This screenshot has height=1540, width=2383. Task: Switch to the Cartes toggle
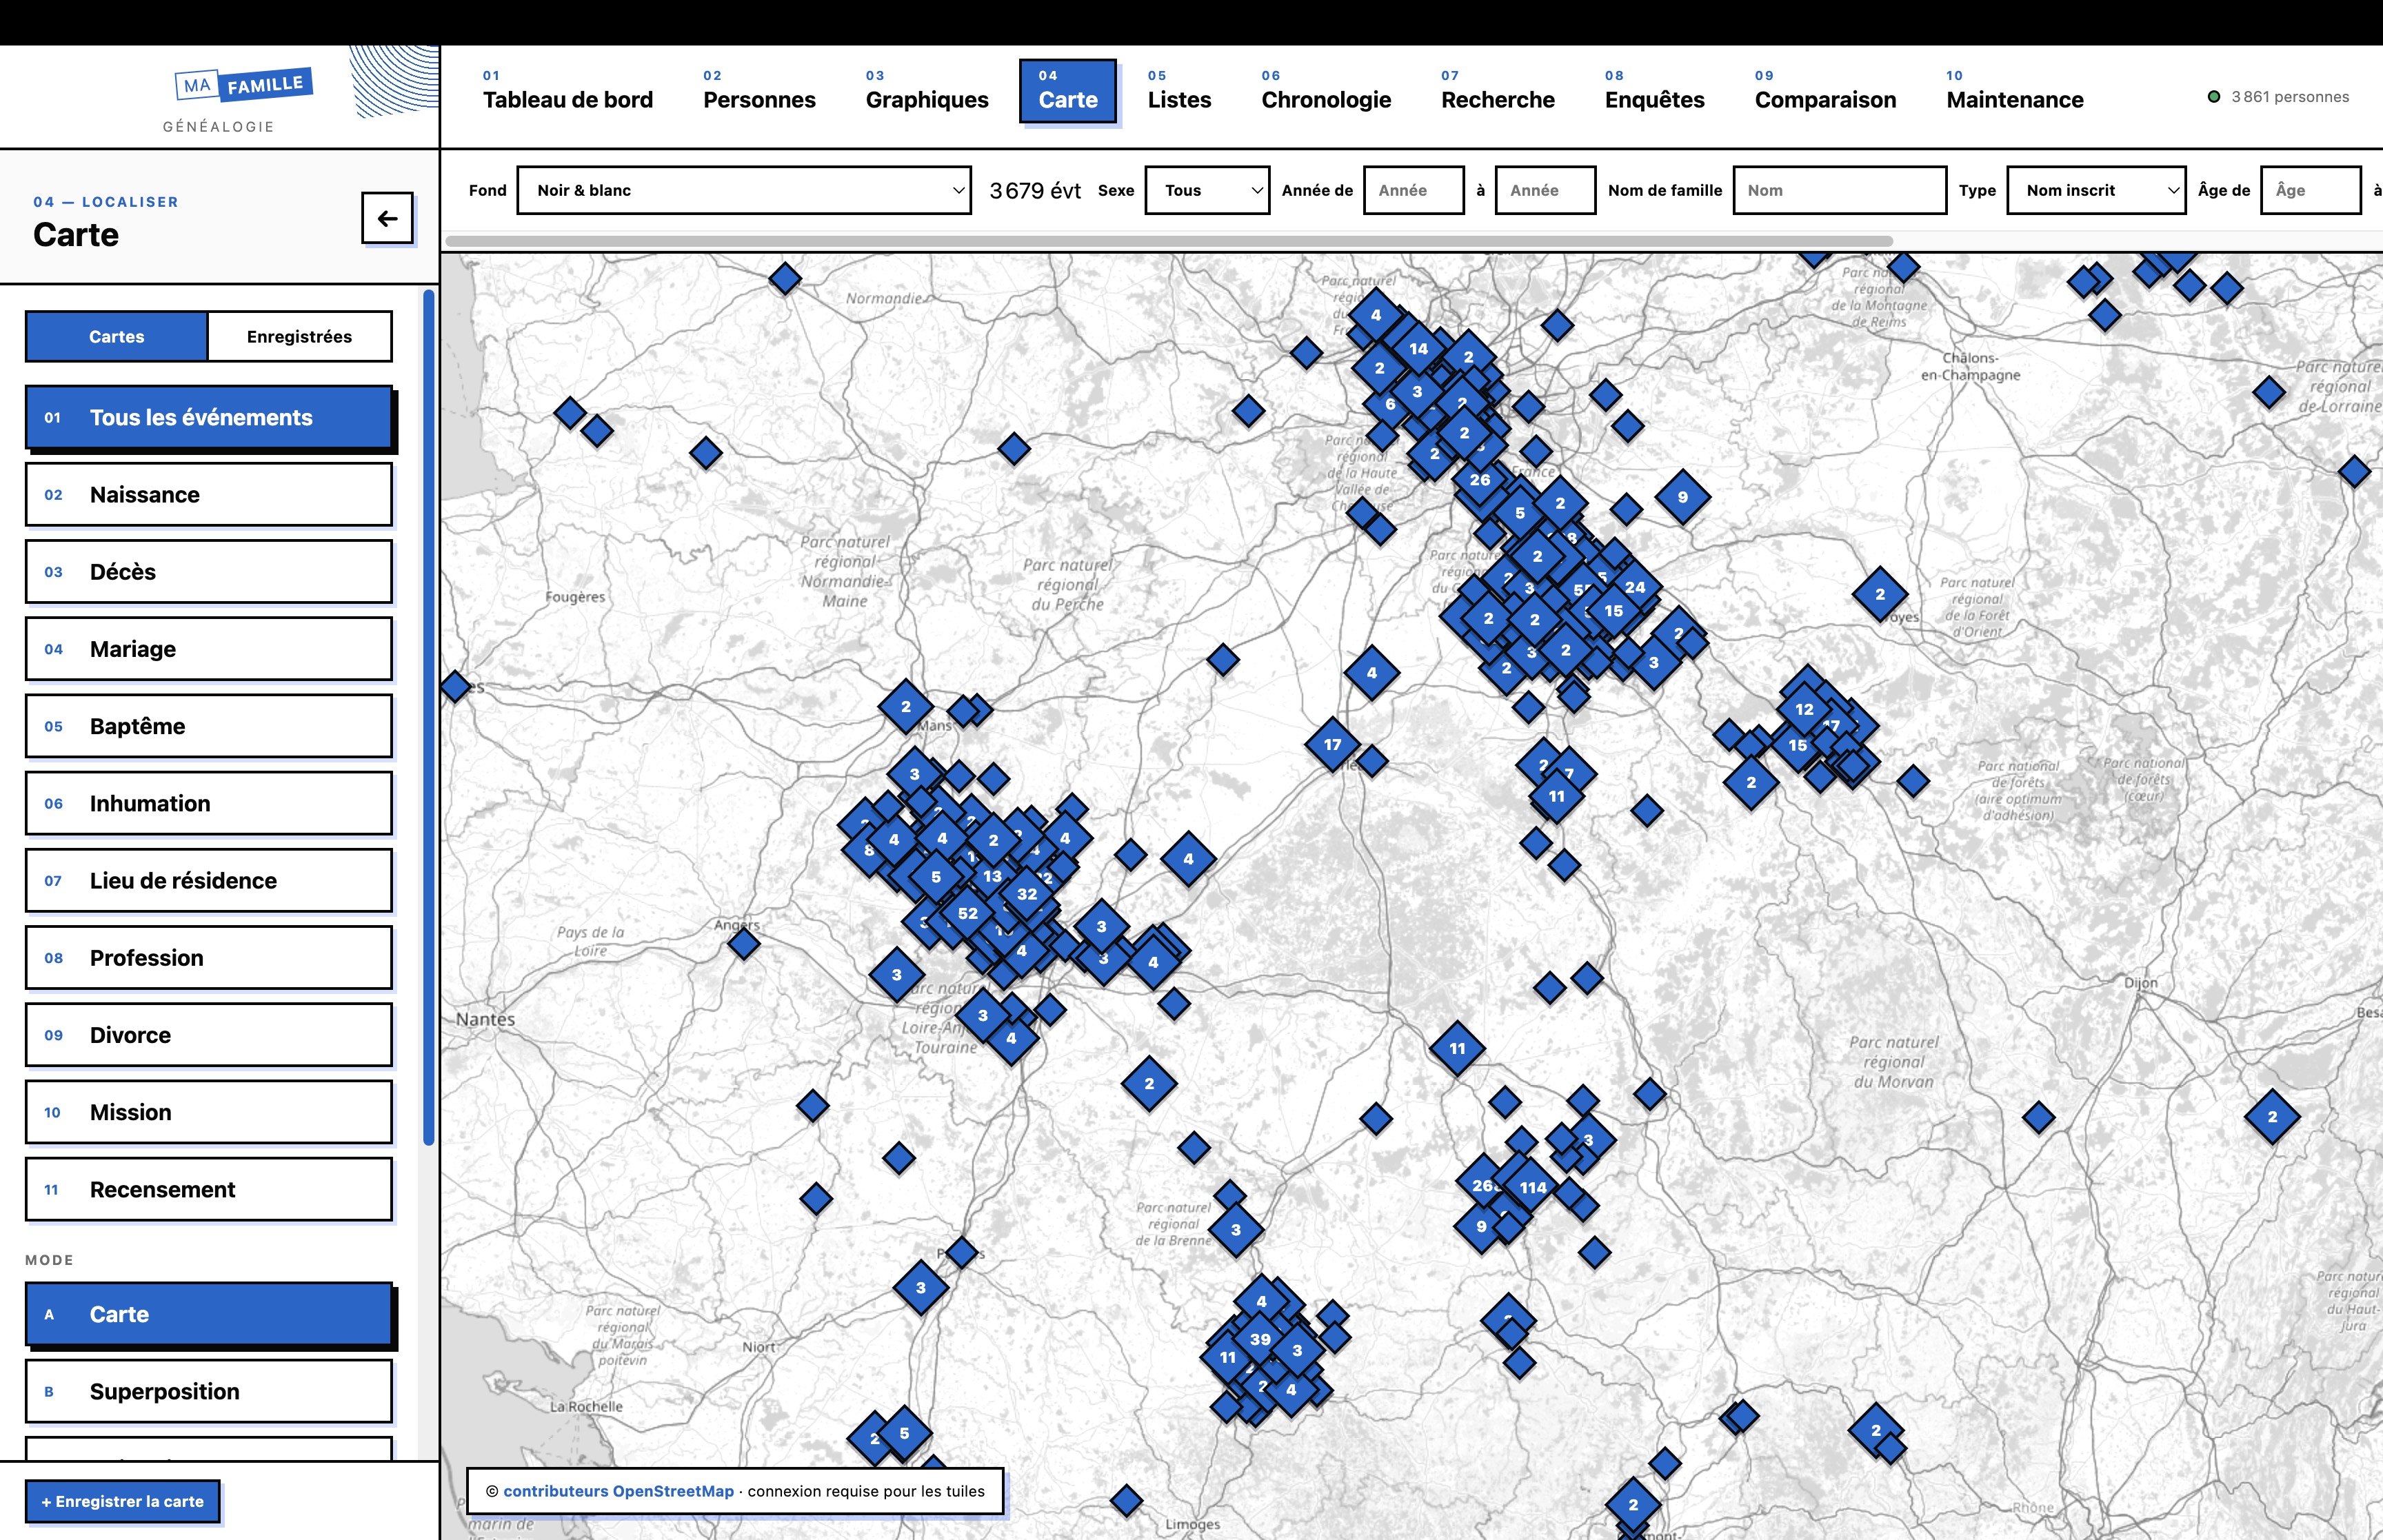point(116,336)
